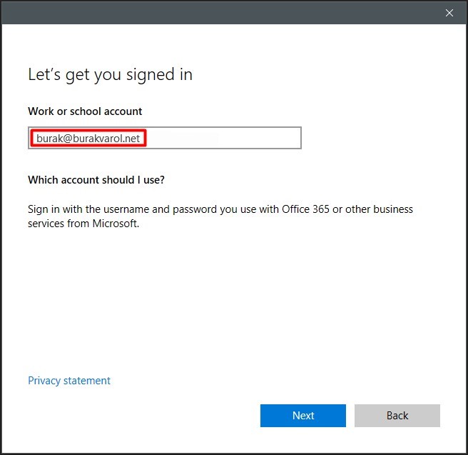Click the 'Work or school account' label

pos(85,111)
